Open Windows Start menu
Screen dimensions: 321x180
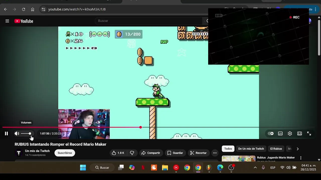tap(83, 167)
